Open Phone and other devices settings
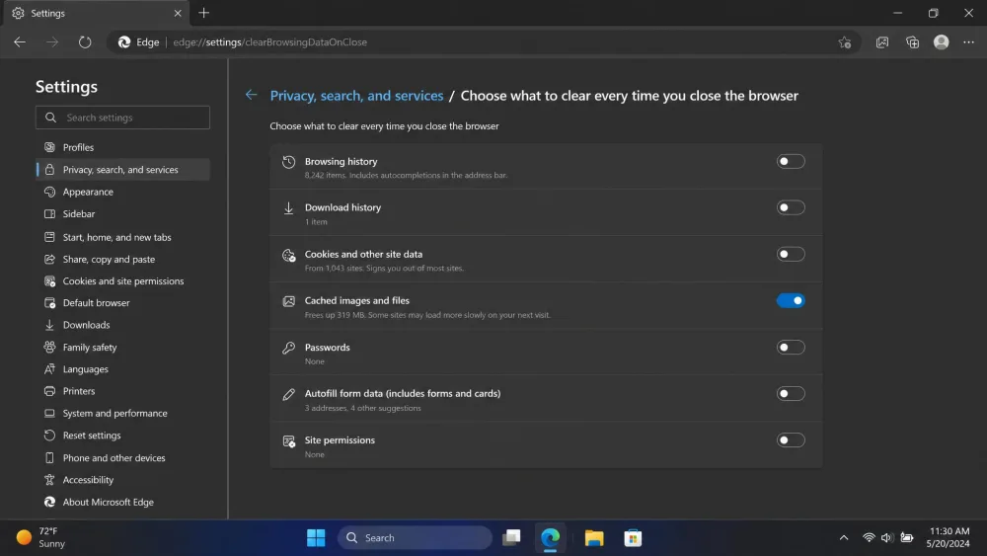Image resolution: width=987 pixels, height=556 pixels. pyautogui.click(x=122, y=458)
